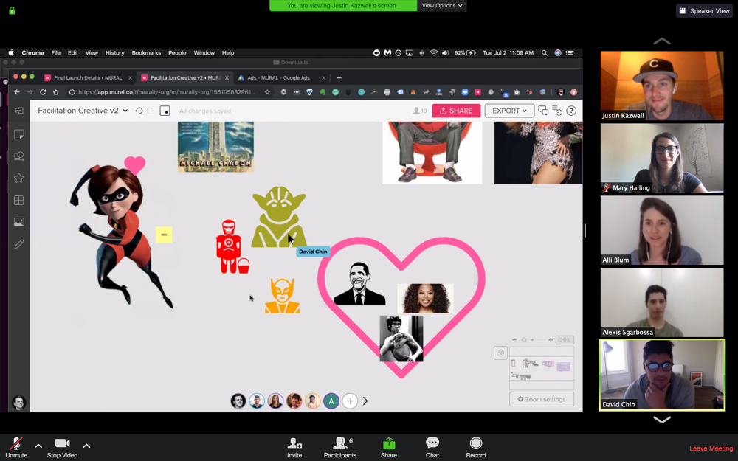Click Leave Meeting
This screenshot has height=461, width=738.
711,448
